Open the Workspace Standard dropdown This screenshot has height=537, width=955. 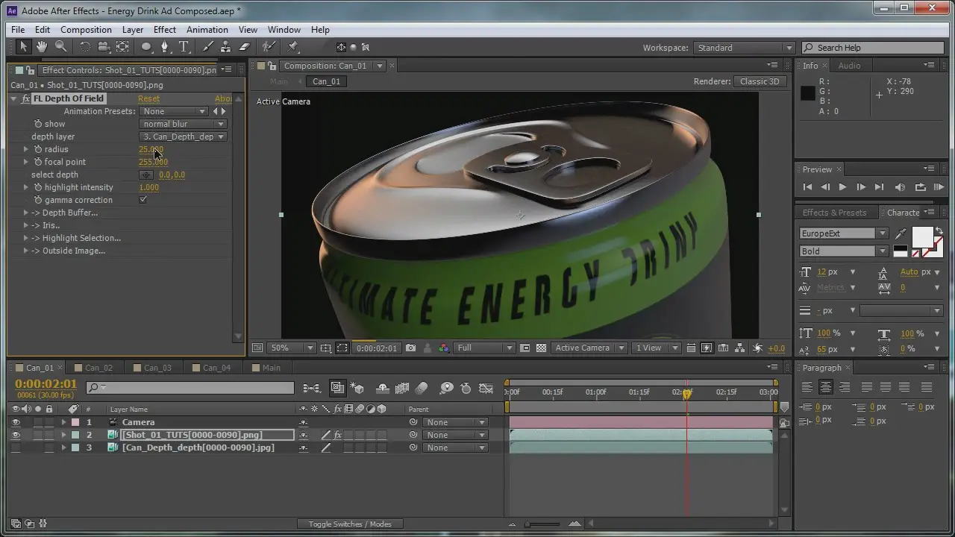(744, 48)
